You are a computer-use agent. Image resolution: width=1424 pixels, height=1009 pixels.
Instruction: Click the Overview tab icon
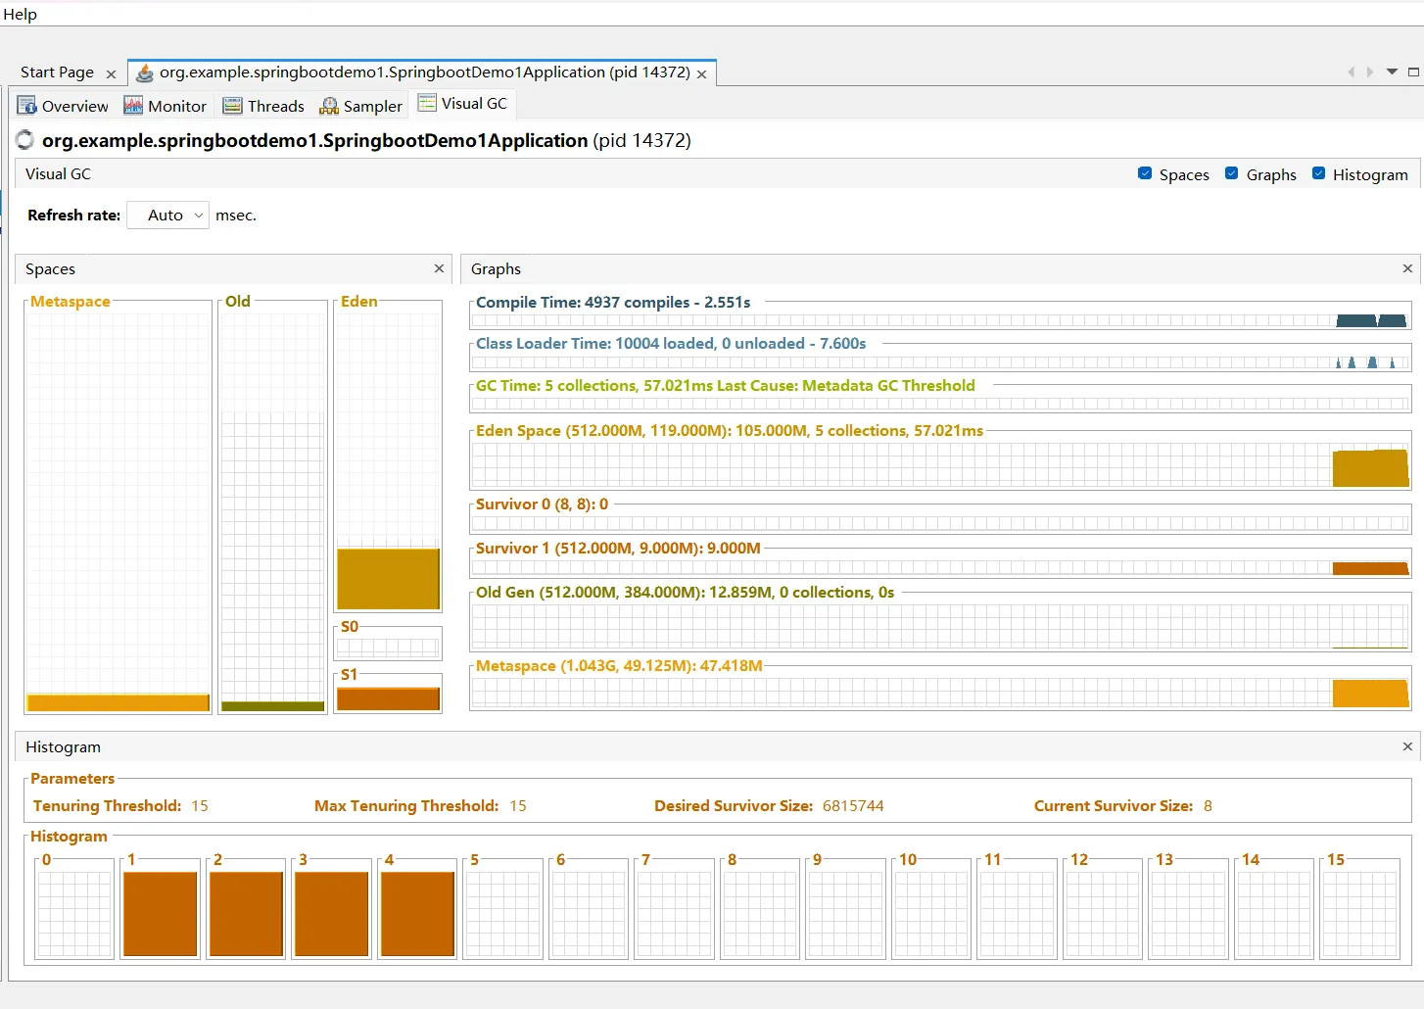tap(27, 106)
